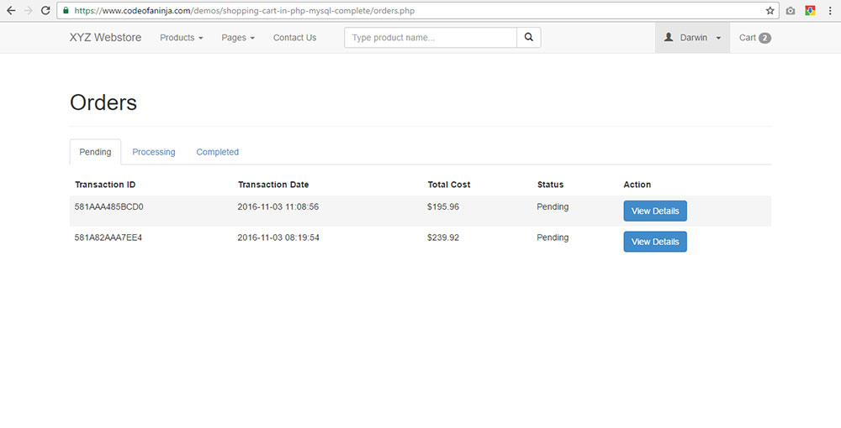Click the Action column header
The width and height of the screenshot is (841, 428).
point(637,185)
